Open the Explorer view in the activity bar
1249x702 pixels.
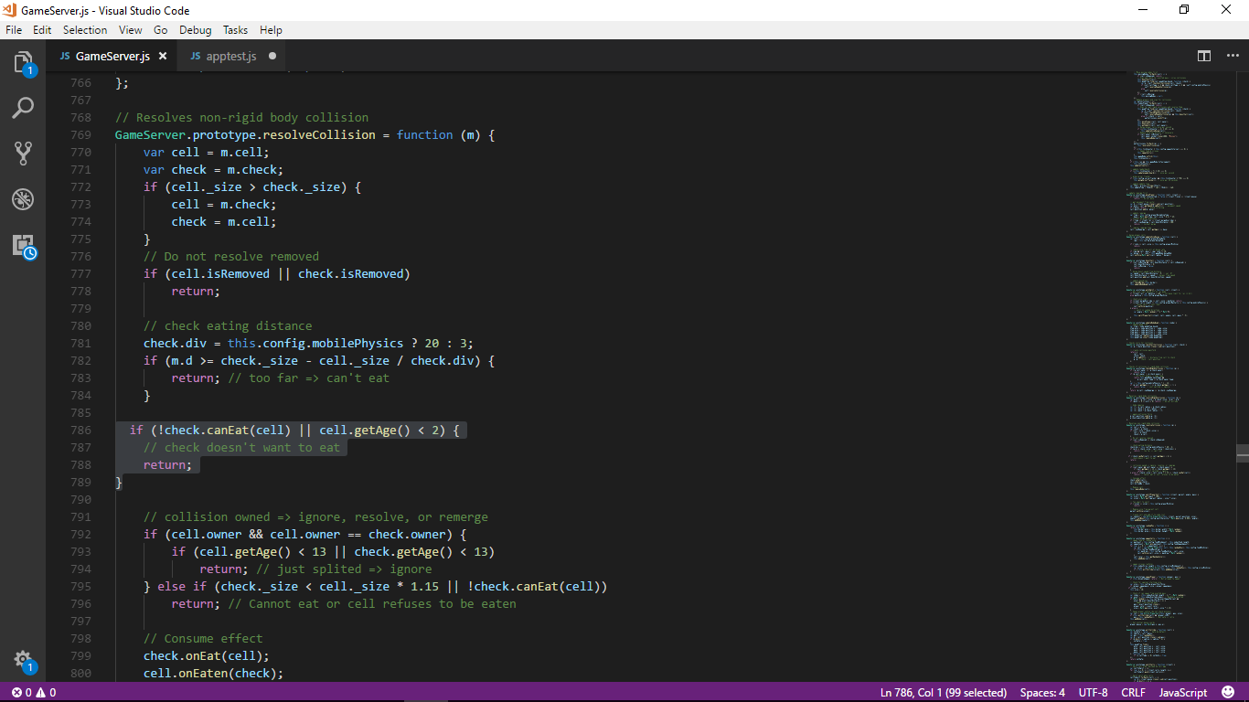point(23,61)
